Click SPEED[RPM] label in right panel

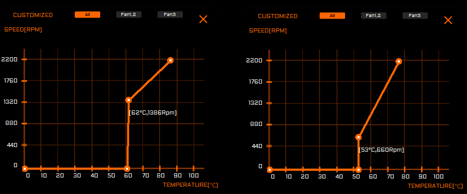point(268,30)
